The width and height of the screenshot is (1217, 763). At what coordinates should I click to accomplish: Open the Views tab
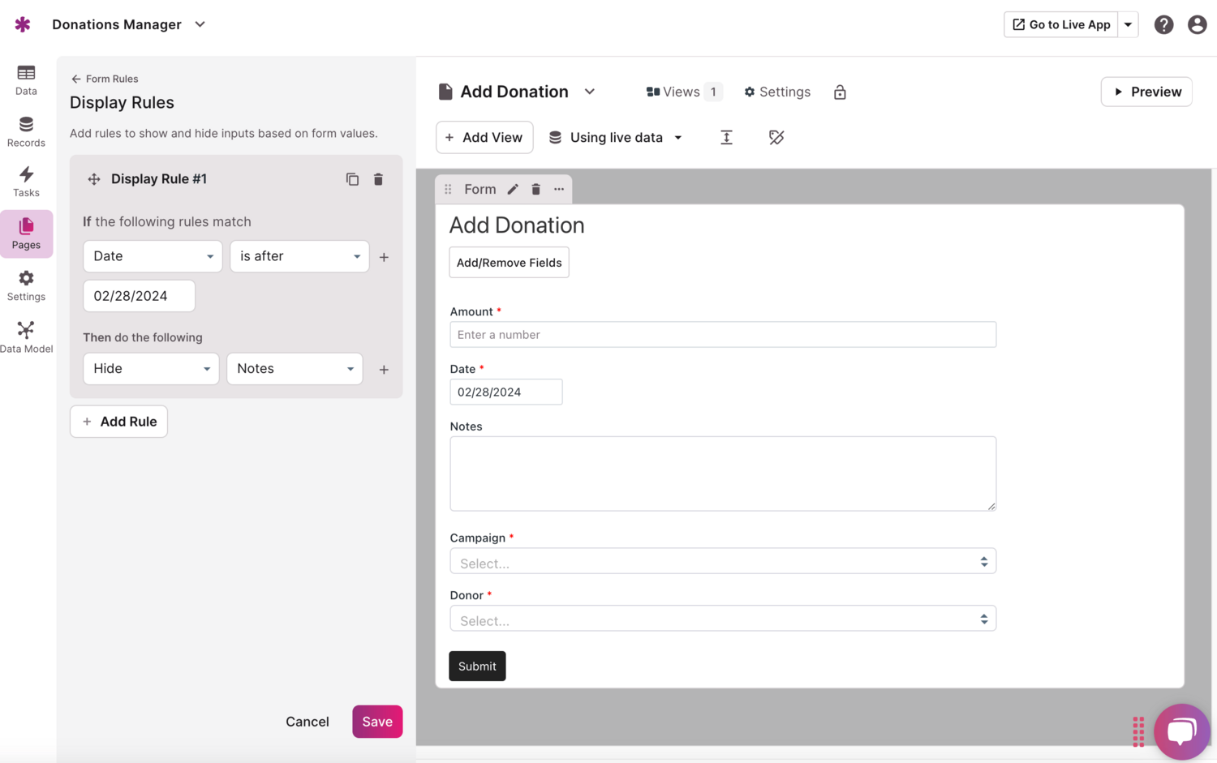coord(682,92)
